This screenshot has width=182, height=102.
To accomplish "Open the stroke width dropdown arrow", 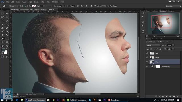I will [x=44, y=6].
